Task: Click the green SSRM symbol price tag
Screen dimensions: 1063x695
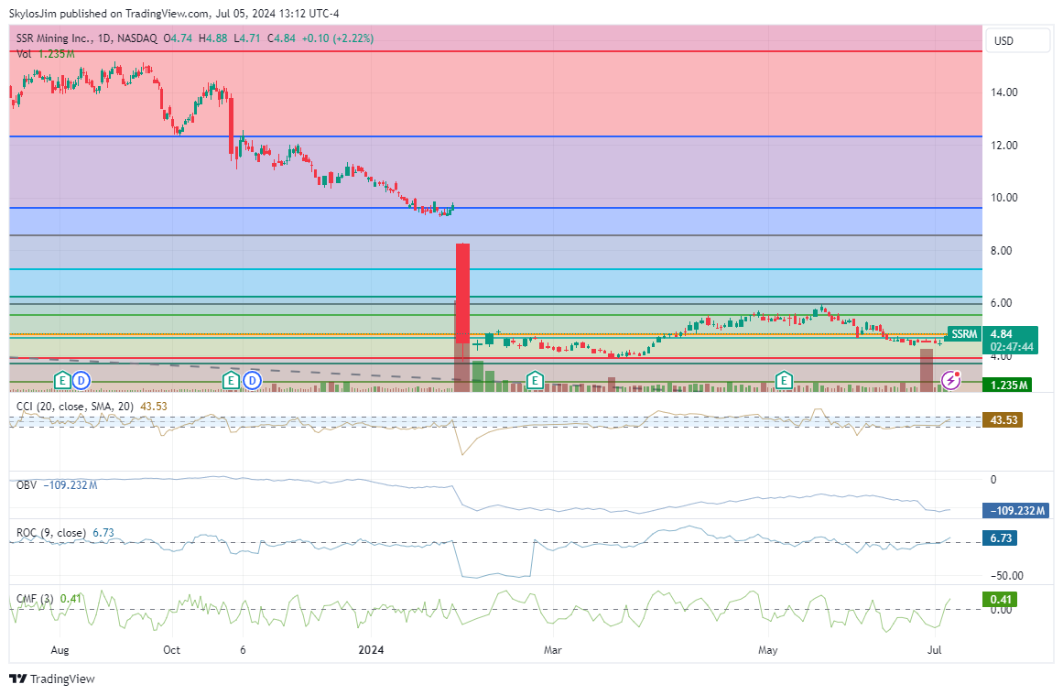Action: pyautogui.click(x=963, y=333)
